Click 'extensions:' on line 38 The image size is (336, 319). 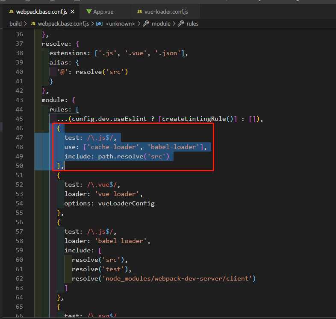tap(70, 53)
